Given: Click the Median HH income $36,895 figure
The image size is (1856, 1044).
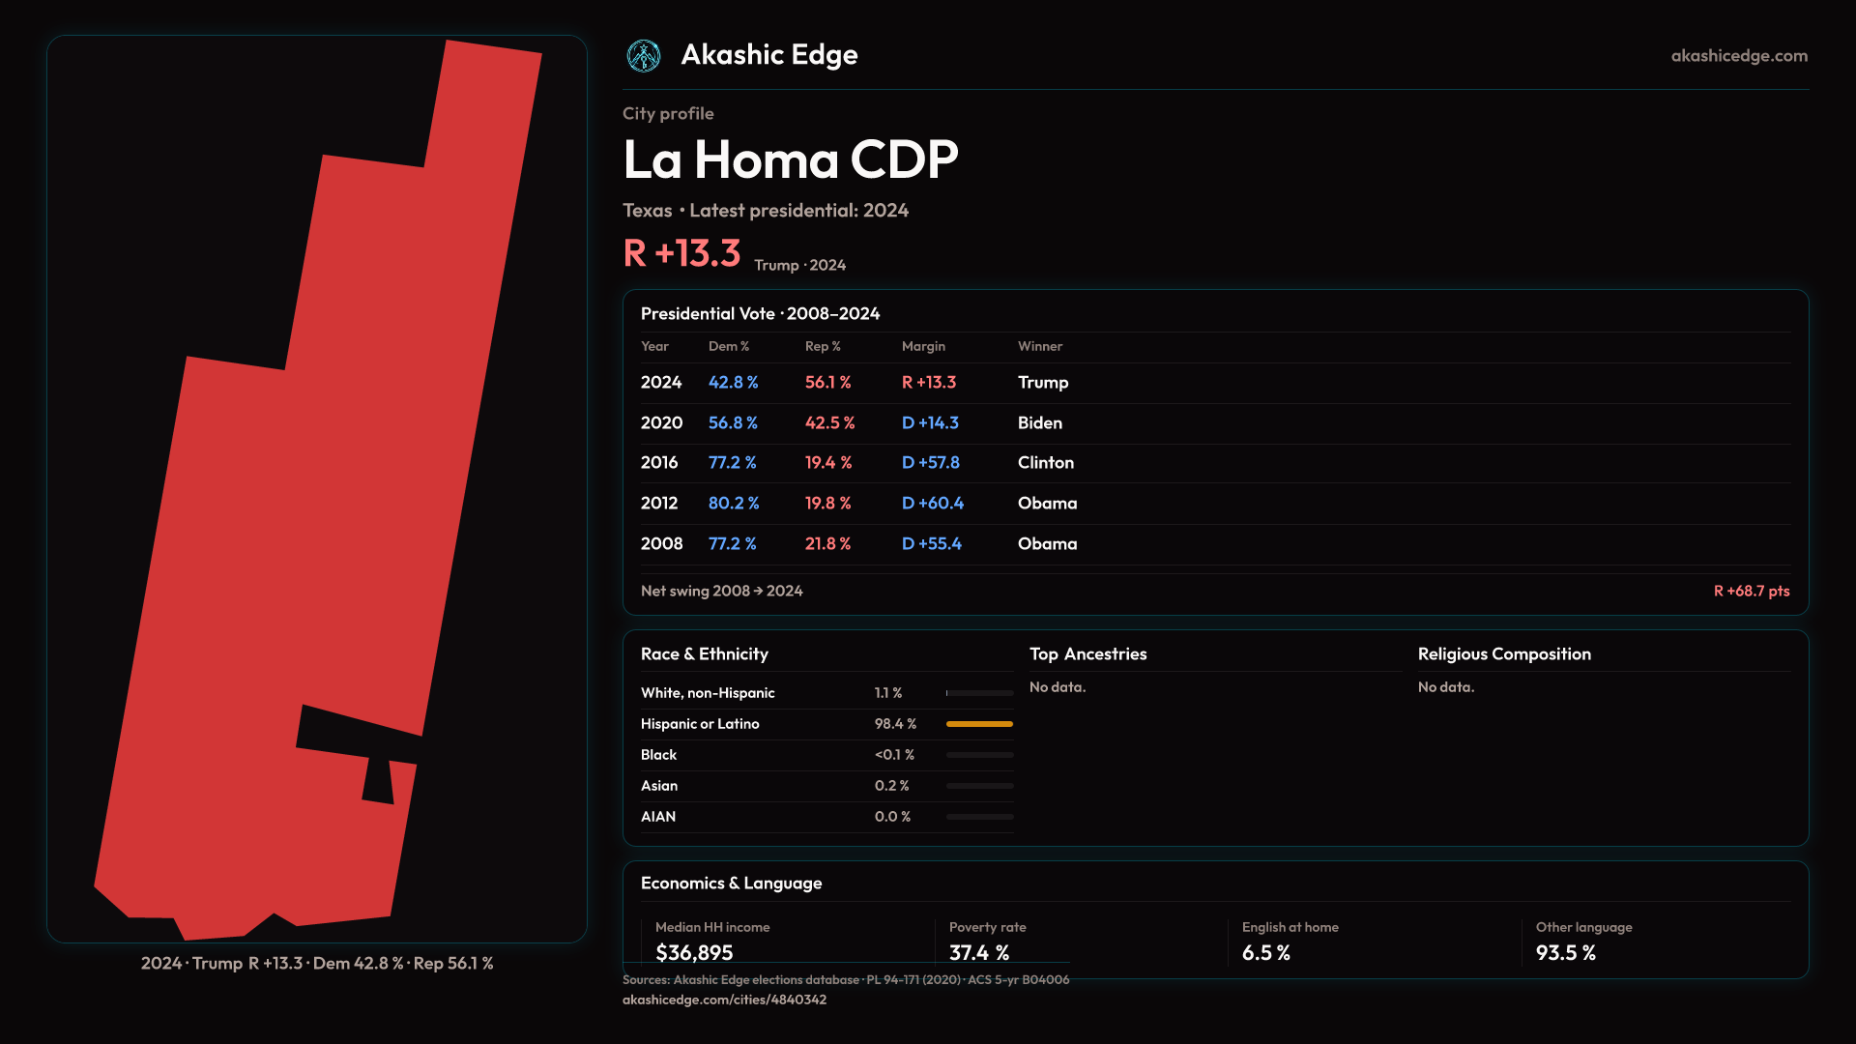Looking at the screenshot, I should point(694,953).
